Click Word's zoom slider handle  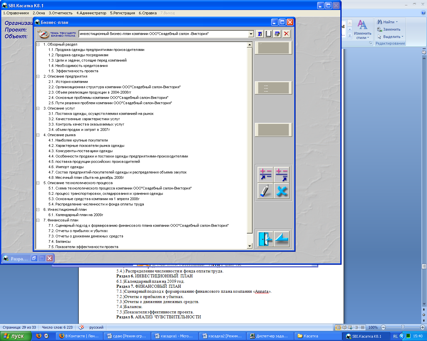coord(403,327)
